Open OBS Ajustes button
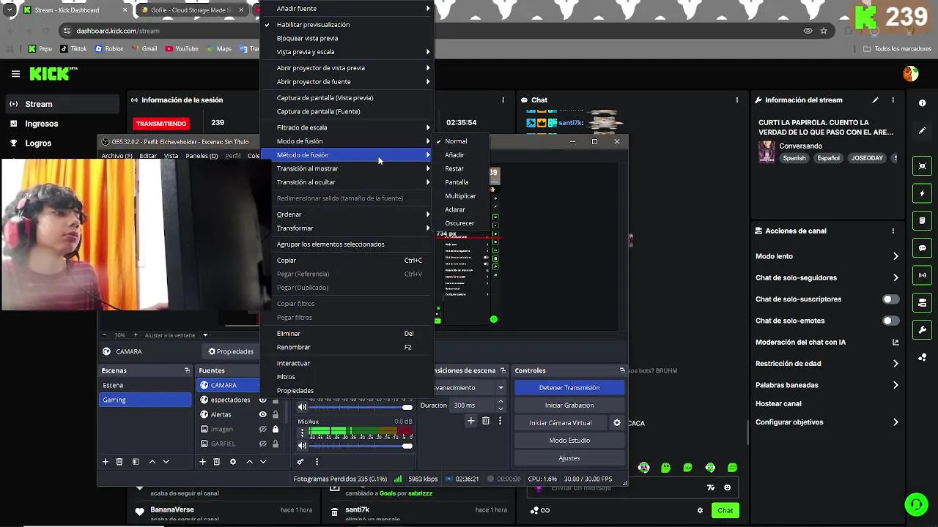This screenshot has height=527, width=938. click(569, 458)
